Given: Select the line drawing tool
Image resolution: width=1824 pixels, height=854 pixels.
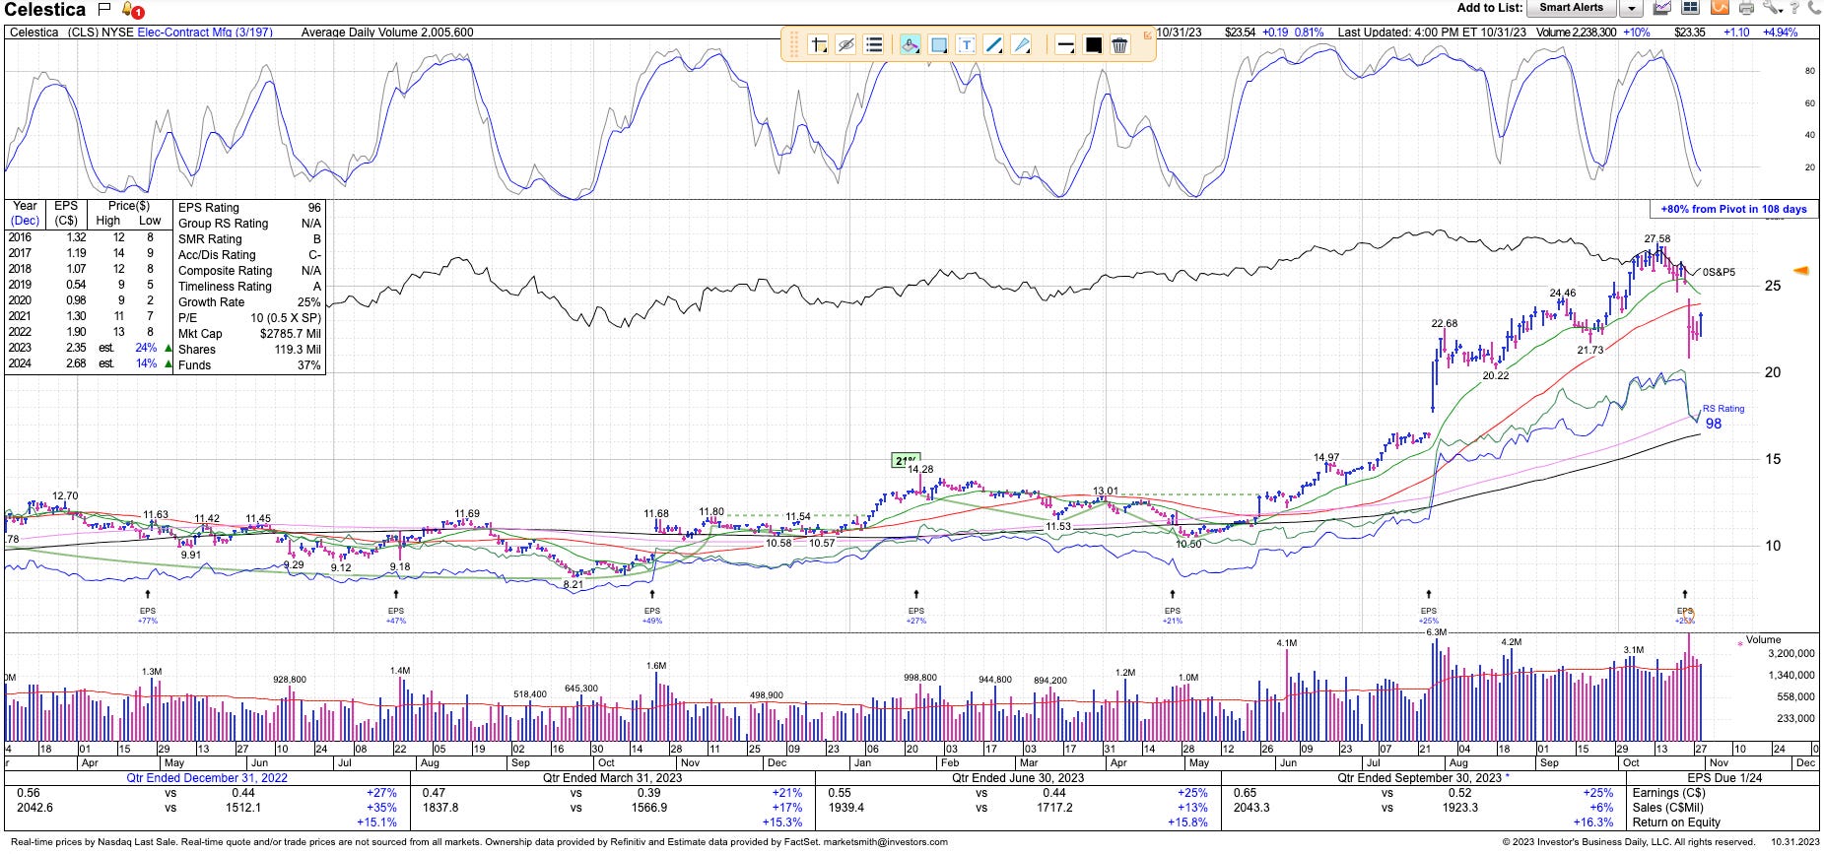Looking at the screenshot, I should pos(994,45).
